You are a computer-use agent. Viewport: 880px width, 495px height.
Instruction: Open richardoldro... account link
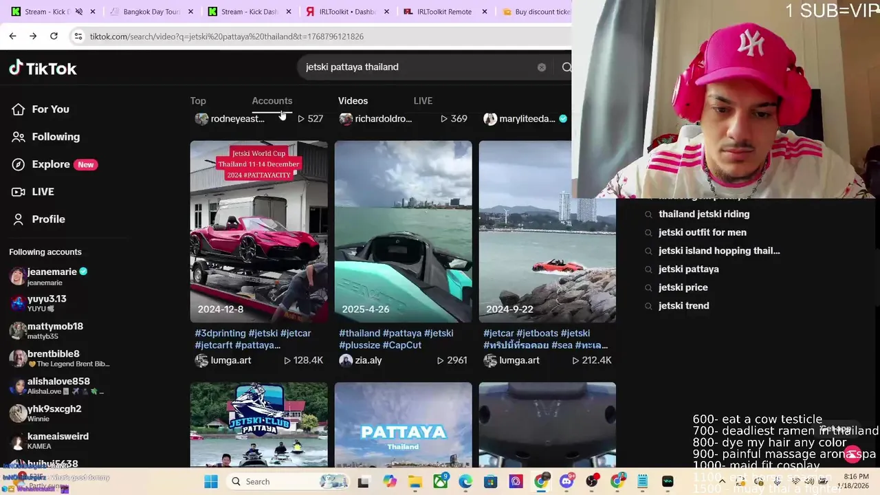(376, 119)
